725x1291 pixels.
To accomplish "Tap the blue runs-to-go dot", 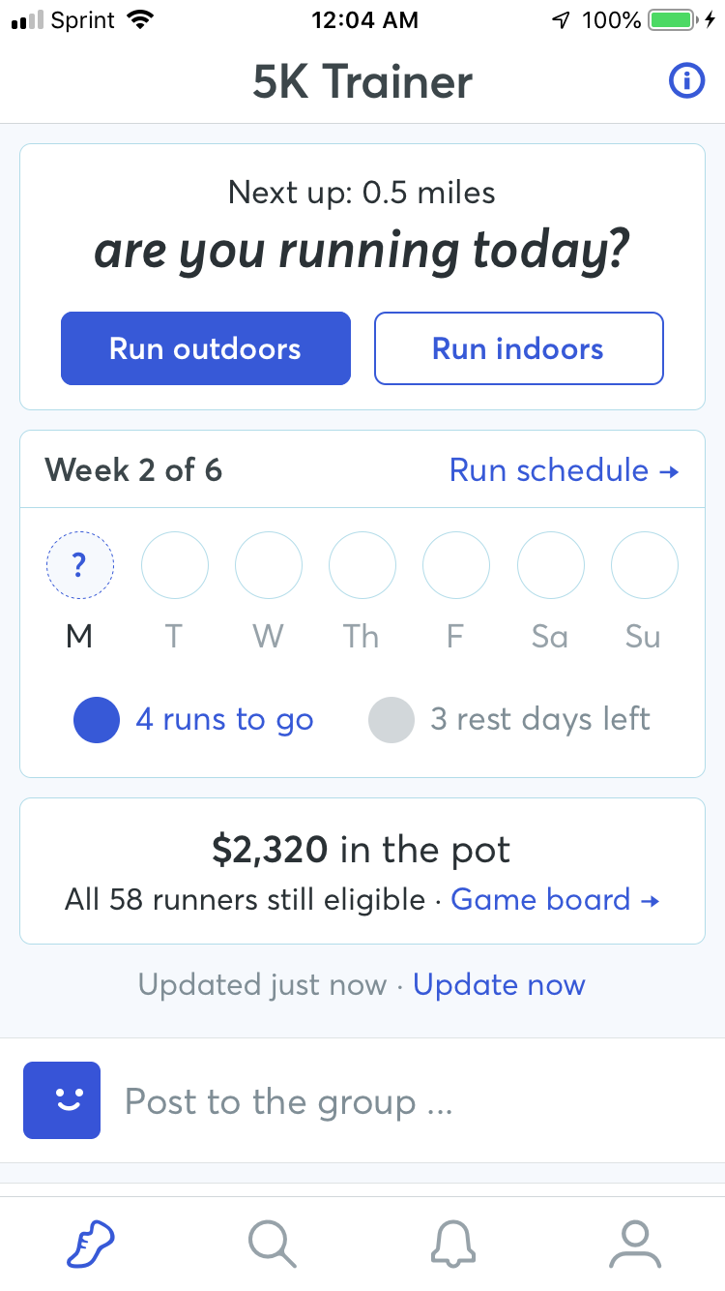I will coord(97,720).
